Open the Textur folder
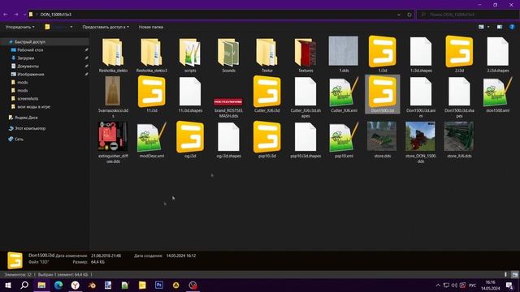This screenshot has width=520, height=292. click(x=267, y=55)
